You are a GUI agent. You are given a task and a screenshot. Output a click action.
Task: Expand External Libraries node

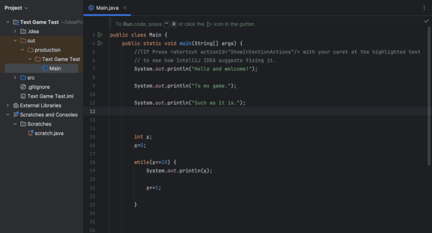pyautogui.click(x=8, y=105)
